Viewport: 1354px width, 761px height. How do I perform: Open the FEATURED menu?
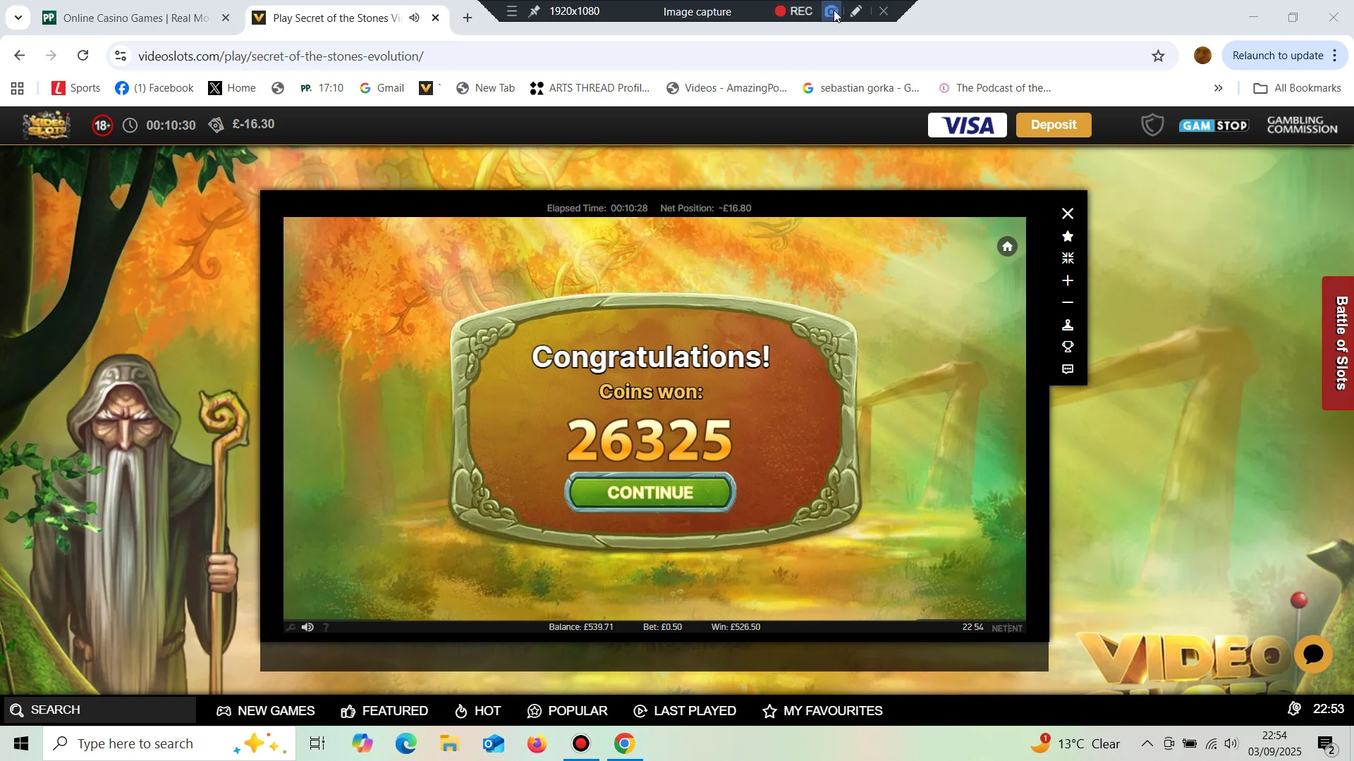coord(384,711)
